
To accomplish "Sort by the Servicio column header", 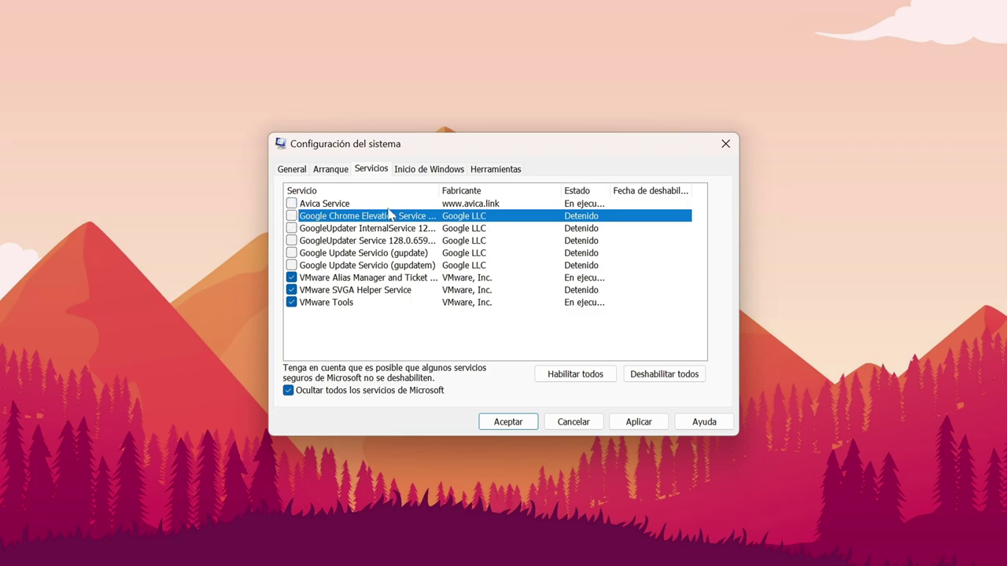I will tap(361, 190).
